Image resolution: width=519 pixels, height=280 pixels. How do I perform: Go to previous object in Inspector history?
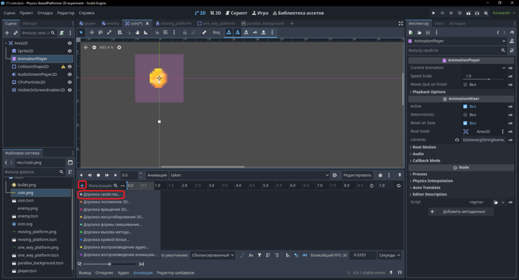[498, 32]
